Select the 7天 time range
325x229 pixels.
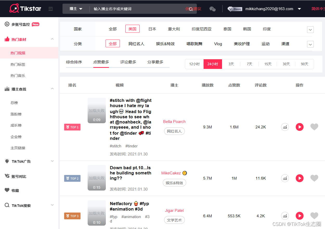250,64
